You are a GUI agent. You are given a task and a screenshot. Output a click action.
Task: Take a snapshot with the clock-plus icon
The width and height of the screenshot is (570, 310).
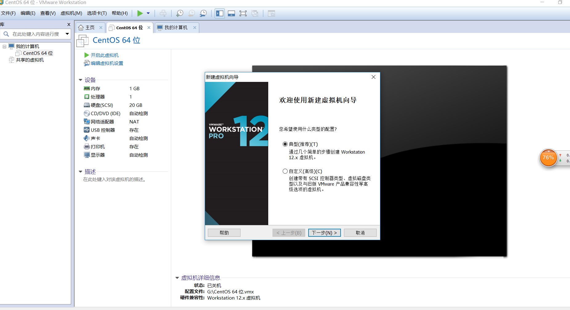180,13
